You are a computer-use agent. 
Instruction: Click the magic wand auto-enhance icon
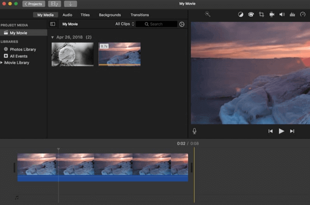[x=207, y=14]
